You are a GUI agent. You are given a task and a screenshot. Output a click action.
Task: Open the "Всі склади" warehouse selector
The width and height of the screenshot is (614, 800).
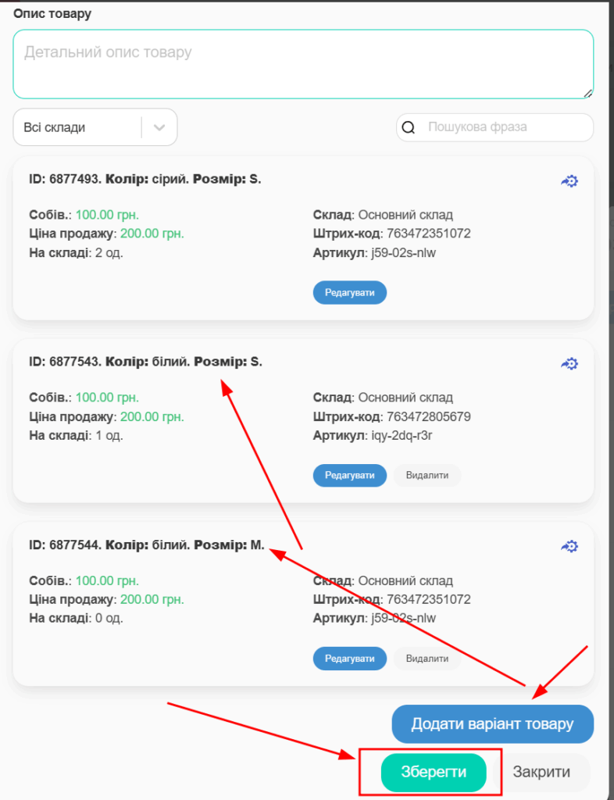point(78,127)
